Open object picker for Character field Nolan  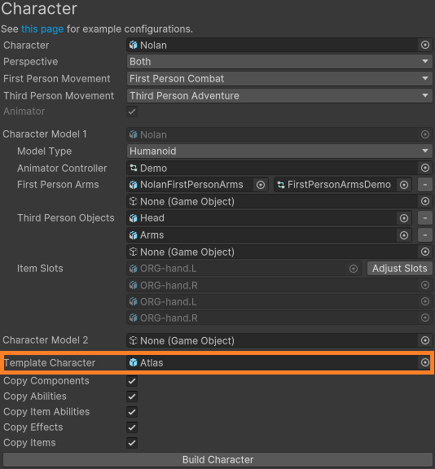tap(425, 45)
